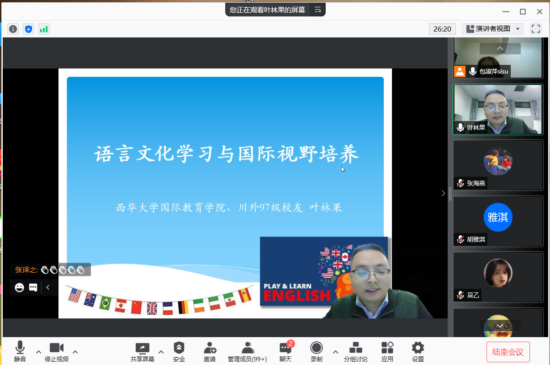Viewport: 550px width, 365px height.
Task: Open Settings (设置) gear
Action: pos(418,352)
